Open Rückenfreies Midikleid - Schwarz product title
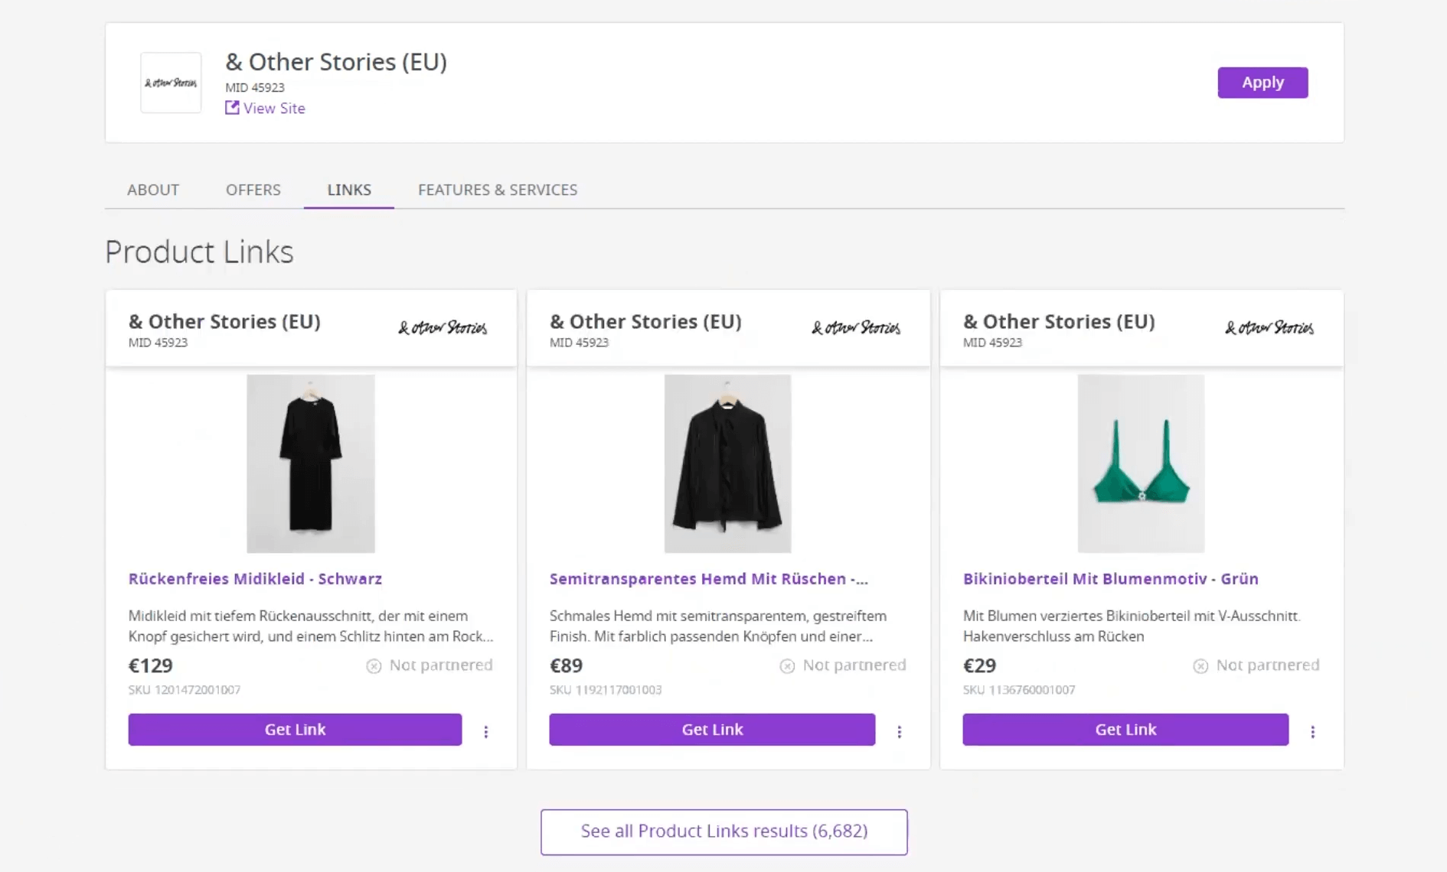Viewport: 1447px width, 872px height. tap(255, 579)
